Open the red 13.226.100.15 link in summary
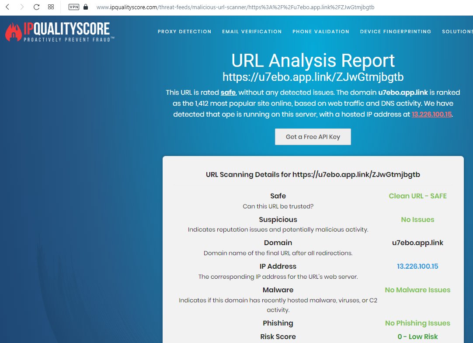Viewport: 473px width, 343px height. click(x=431, y=114)
